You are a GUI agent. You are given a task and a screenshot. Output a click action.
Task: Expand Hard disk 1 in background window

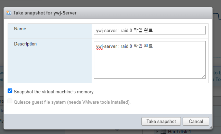tap(157, 132)
